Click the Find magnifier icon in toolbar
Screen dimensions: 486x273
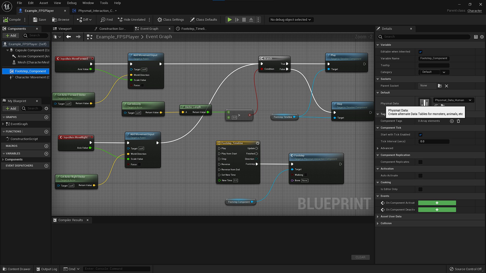click(x=103, y=20)
